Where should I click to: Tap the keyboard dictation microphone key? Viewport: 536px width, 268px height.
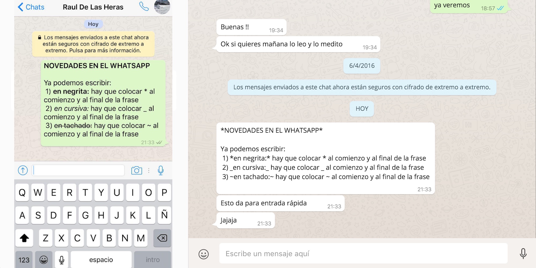(x=62, y=260)
